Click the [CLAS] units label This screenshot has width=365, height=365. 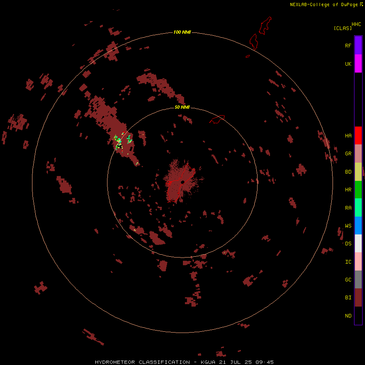click(343, 28)
